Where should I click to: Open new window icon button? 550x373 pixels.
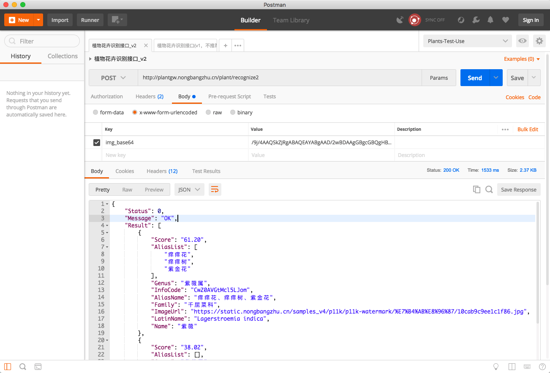[x=117, y=20]
